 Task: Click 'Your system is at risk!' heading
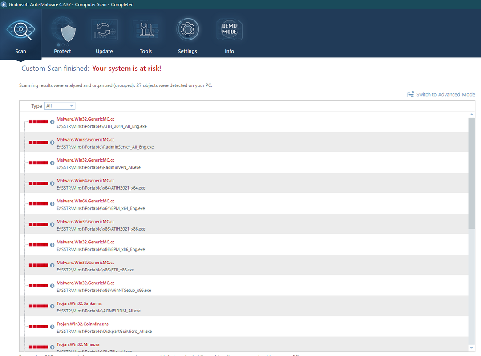point(127,69)
